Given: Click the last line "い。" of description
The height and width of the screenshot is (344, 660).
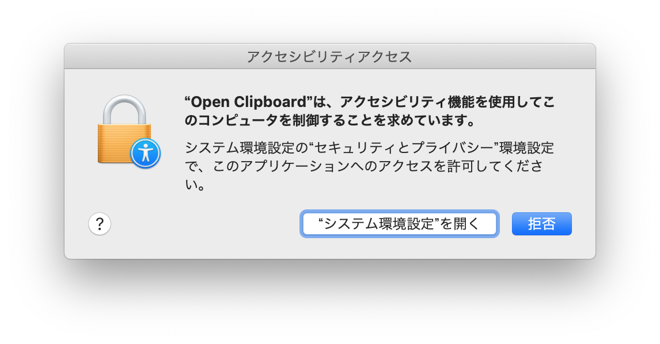Looking at the screenshot, I should point(195,184).
